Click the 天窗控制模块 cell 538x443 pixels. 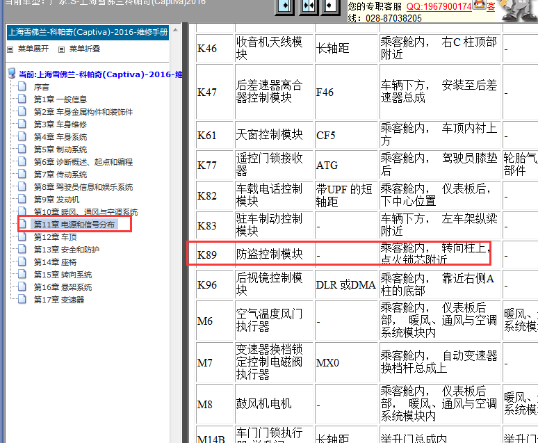[x=275, y=135]
